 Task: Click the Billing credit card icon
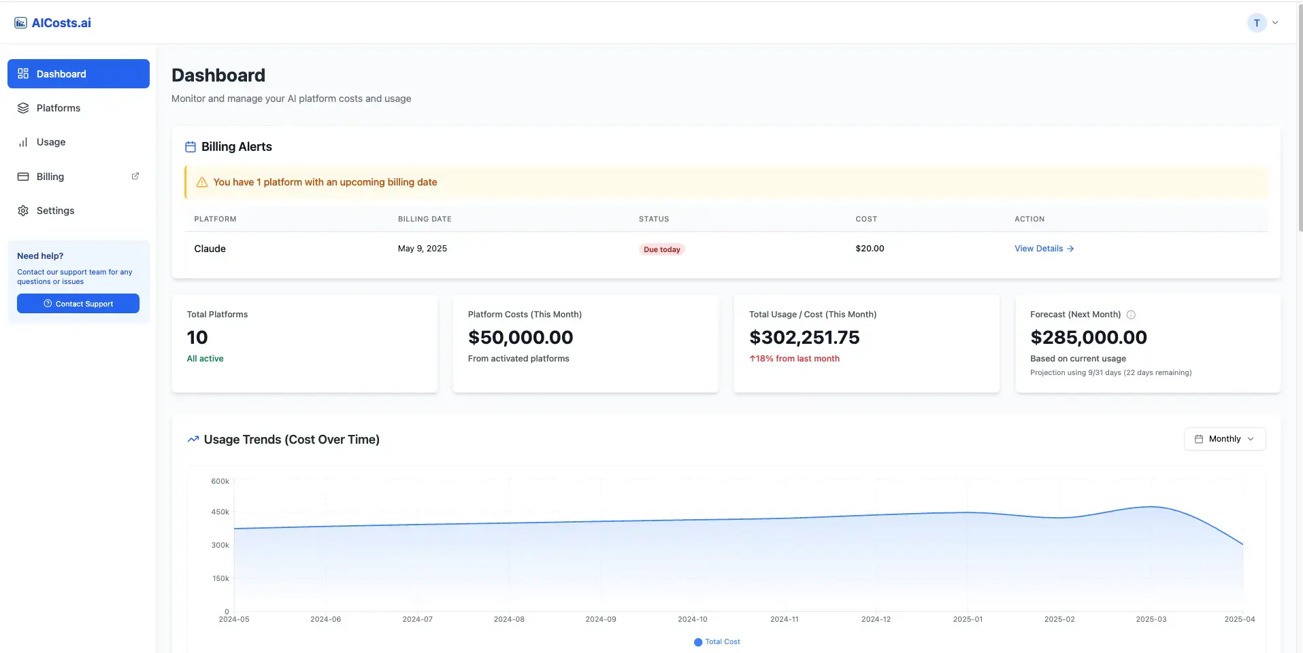pyautogui.click(x=23, y=177)
